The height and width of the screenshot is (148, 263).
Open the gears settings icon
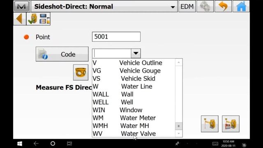205,7
